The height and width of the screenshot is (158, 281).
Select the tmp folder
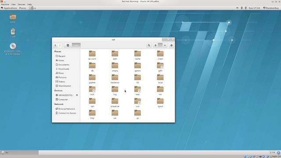(92, 115)
